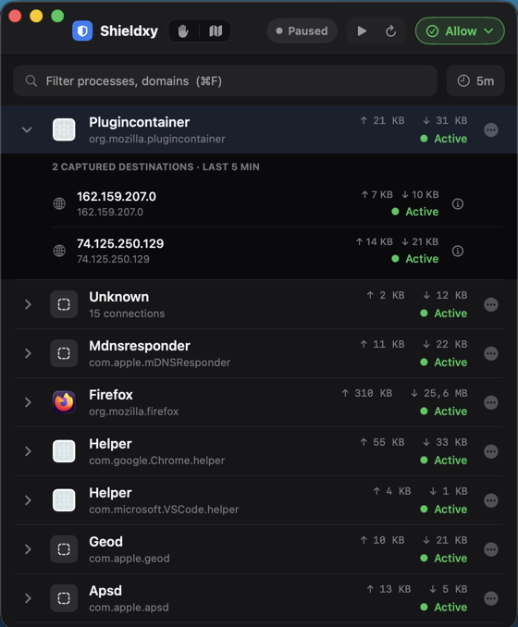Click Active status for Plugincontainer
The image size is (518, 627).
pos(444,139)
